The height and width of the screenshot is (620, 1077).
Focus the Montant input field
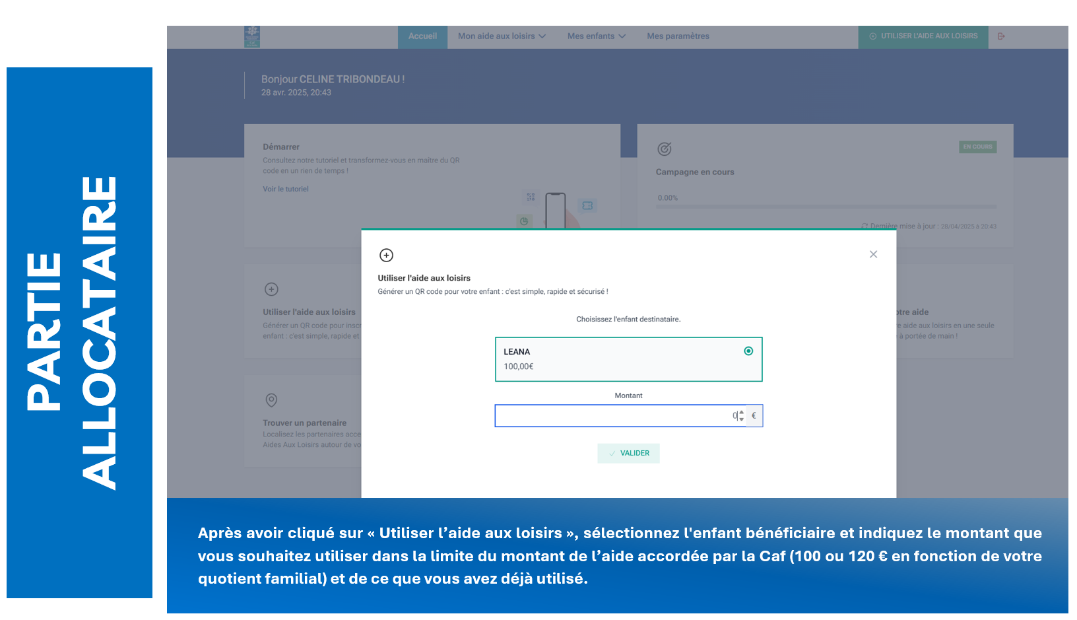(614, 416)
